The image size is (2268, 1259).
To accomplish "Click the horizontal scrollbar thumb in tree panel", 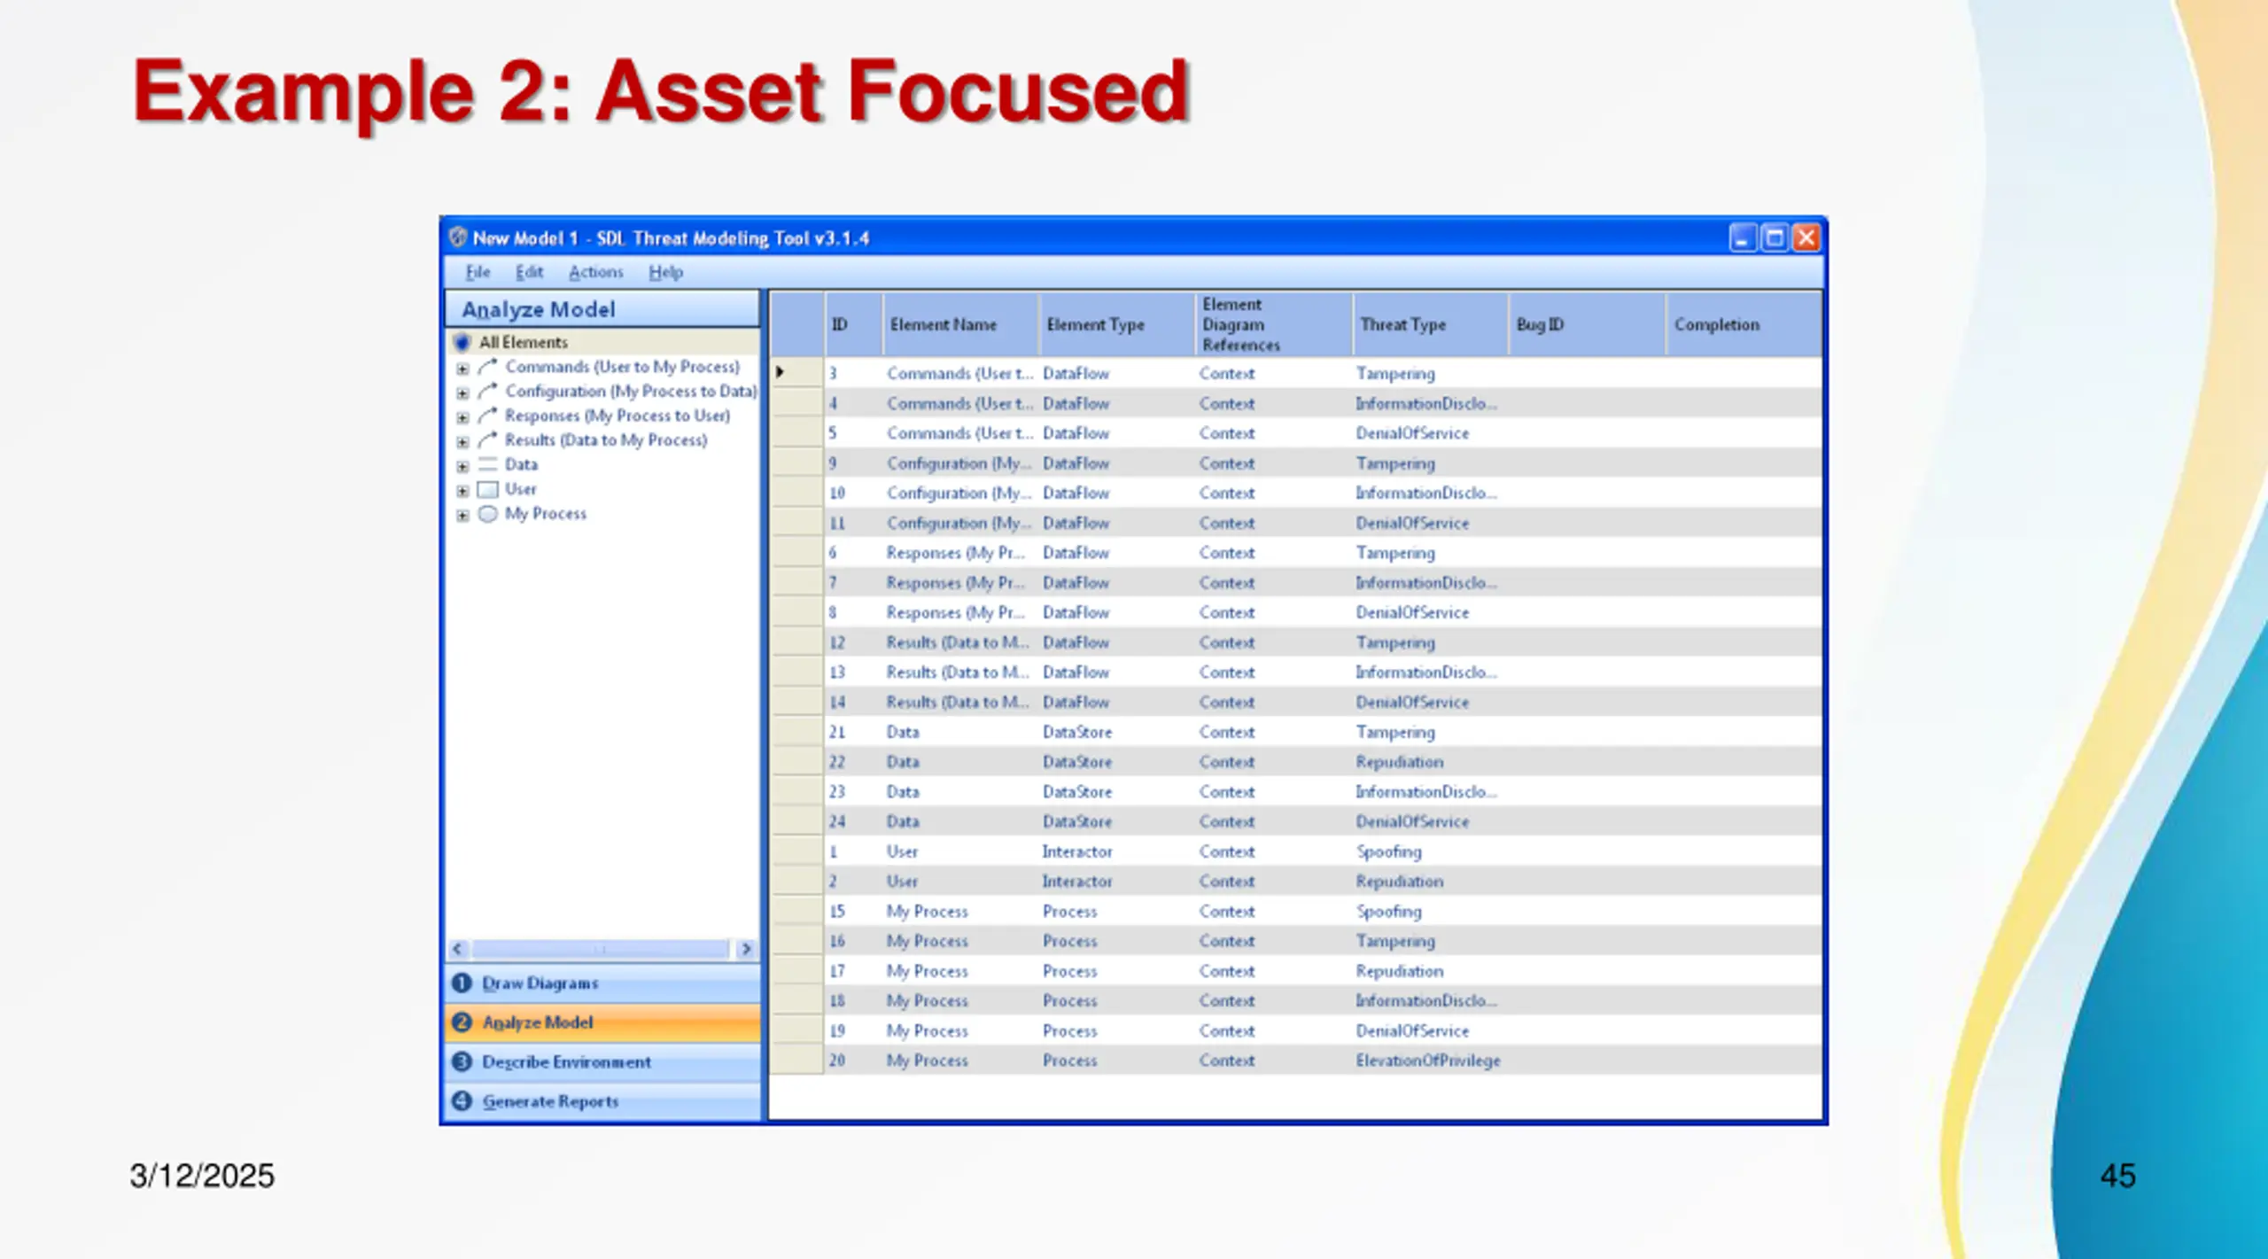I will (601, 949).
